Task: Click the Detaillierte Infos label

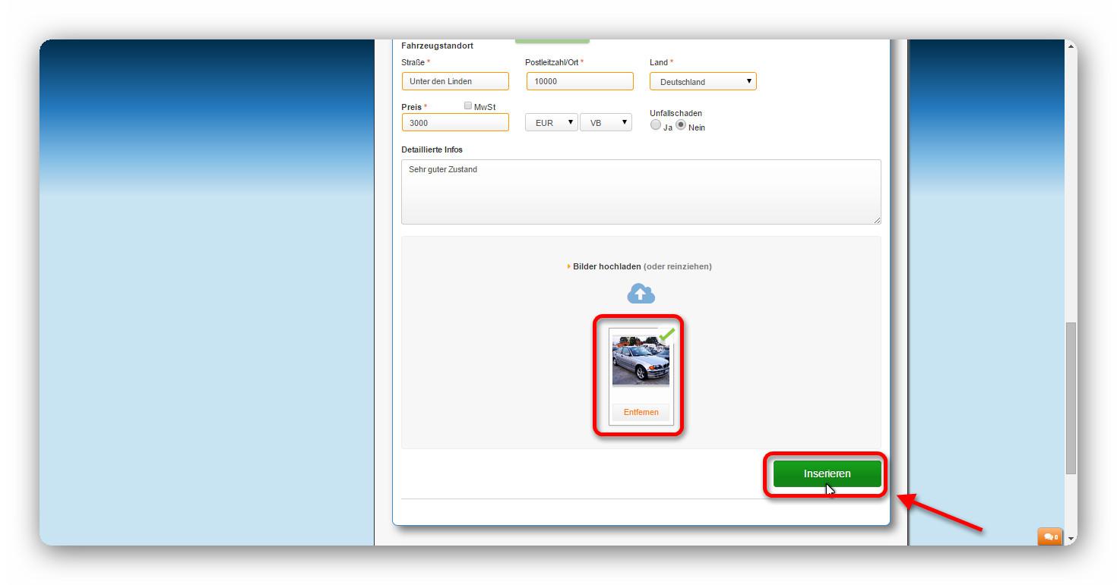Action: 432,149
